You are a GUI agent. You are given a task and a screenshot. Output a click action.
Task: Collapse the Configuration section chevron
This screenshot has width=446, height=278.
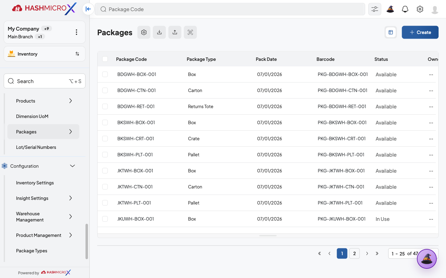tap(72, 166)
